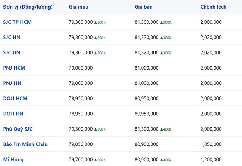
Task: Select Phú Quý SJC sell price 81,300,000
Action: [147, 129]
